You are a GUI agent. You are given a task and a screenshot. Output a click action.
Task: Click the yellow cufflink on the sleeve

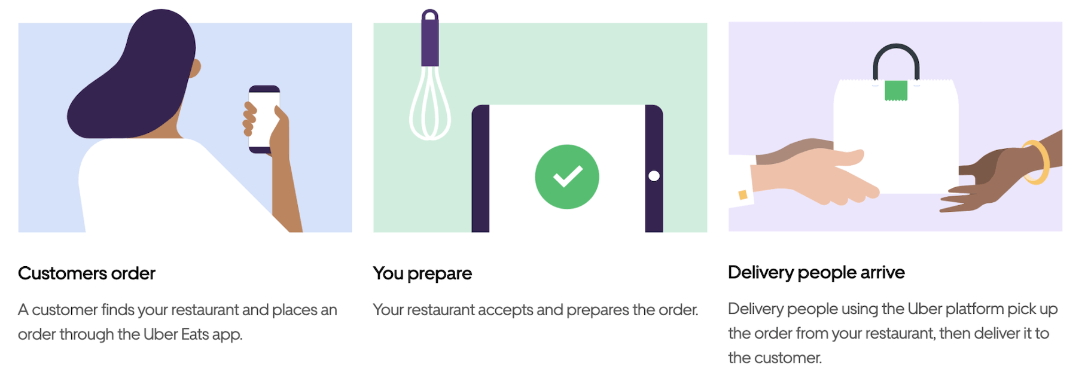(x=742, y=194)
